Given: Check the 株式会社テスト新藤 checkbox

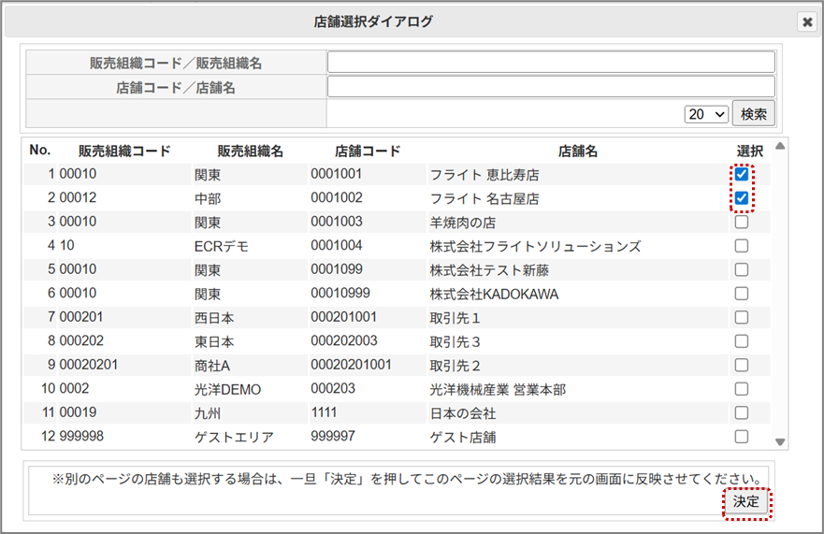Looking at the screenshot, I should pyautogui.click(x=742, y=269).
